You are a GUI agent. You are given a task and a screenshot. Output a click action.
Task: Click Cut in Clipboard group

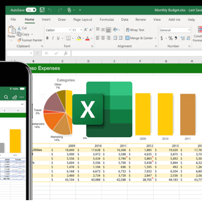coord(22,28)
